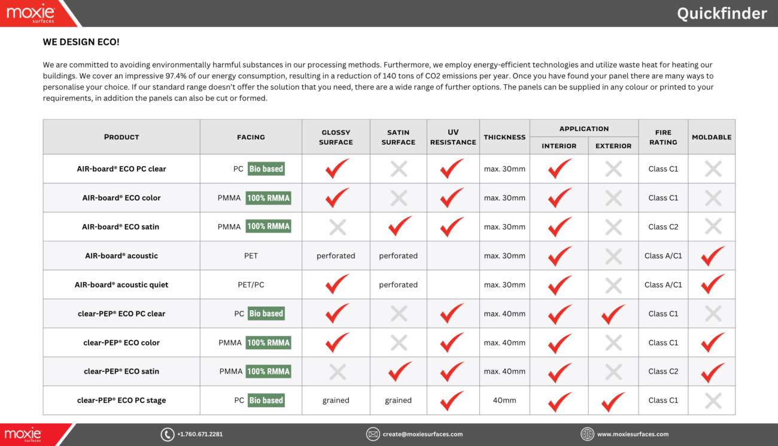This screenshot has width=778, height=446.
Task: Click the Thickness column header
Action: (x=505, y=137)
